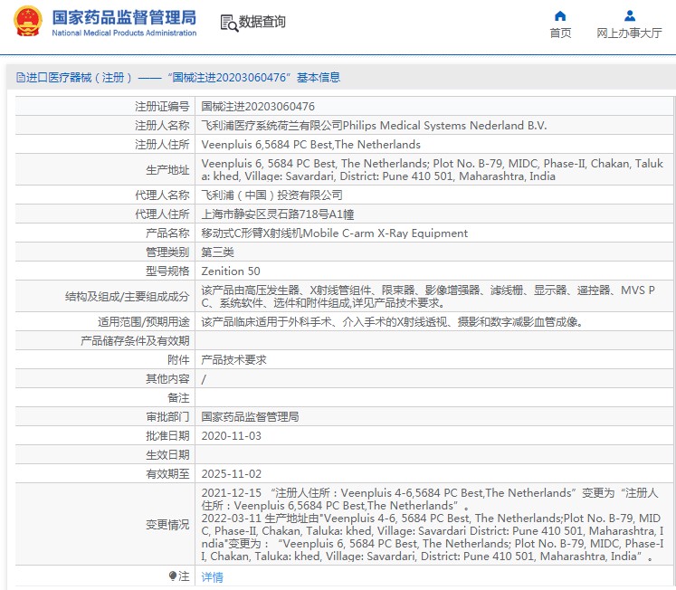The image size is (676, 590).
Task: Click the lightbulb icon beside 注
Action: [173, 576]
